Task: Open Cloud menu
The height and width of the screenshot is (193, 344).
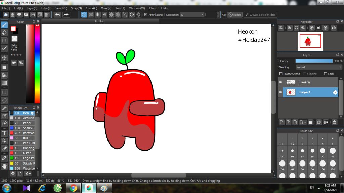Action: click(x=153, y=8)
